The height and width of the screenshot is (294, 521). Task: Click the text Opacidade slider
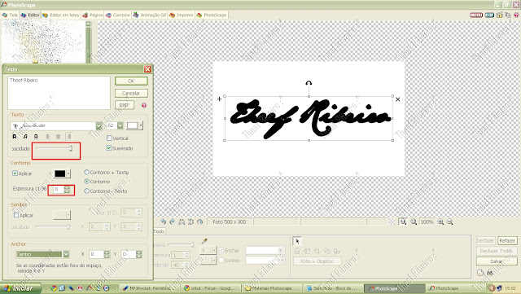(55, 148)
